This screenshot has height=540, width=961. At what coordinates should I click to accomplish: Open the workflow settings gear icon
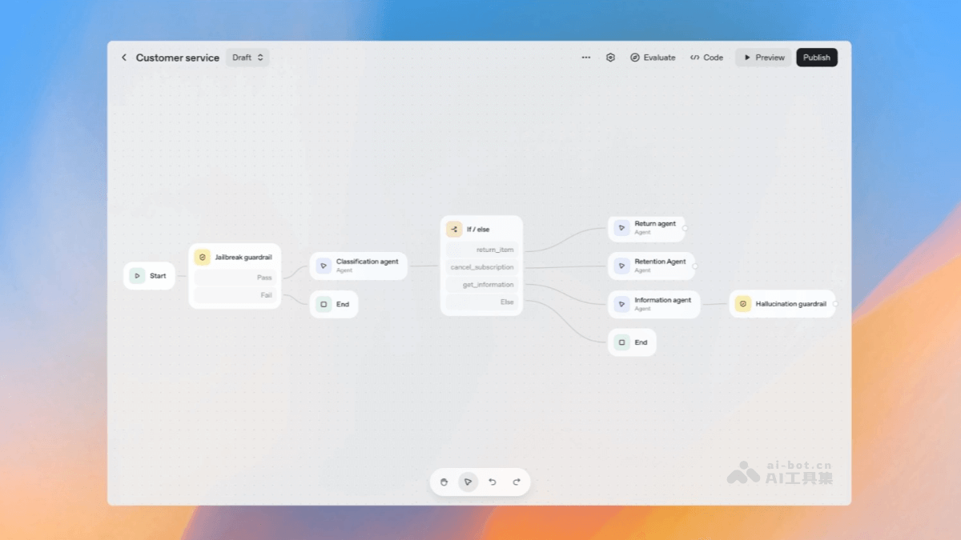(x=610, y=57)
